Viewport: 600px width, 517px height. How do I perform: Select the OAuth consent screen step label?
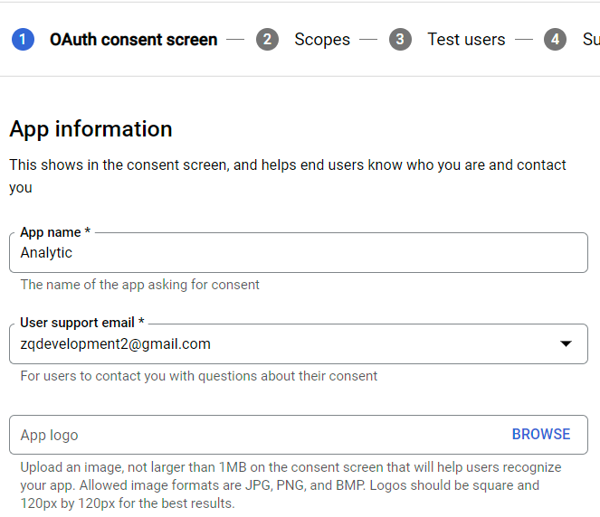133,40
